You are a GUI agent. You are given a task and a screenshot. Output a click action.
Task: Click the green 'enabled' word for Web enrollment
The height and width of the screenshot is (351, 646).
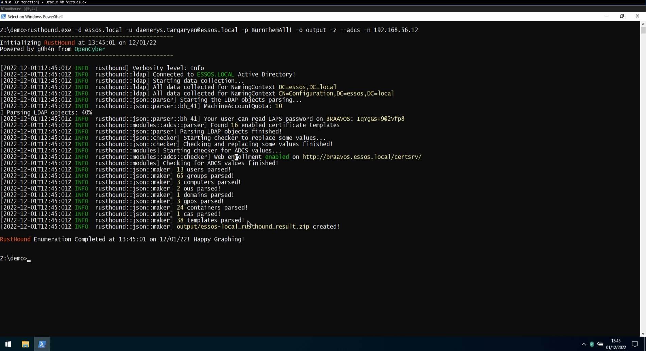[x=277, y=157]
